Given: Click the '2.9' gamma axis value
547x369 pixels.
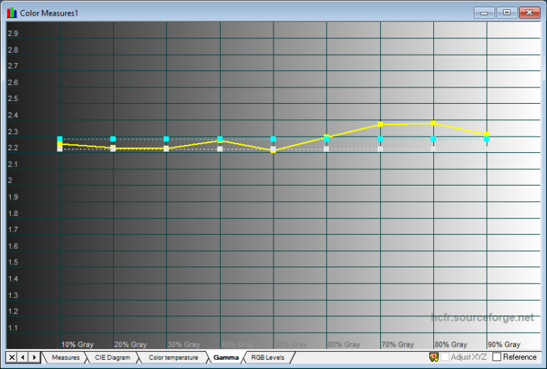Looking at the screenshot, I should pyautogui.click(x=13, y=33).
